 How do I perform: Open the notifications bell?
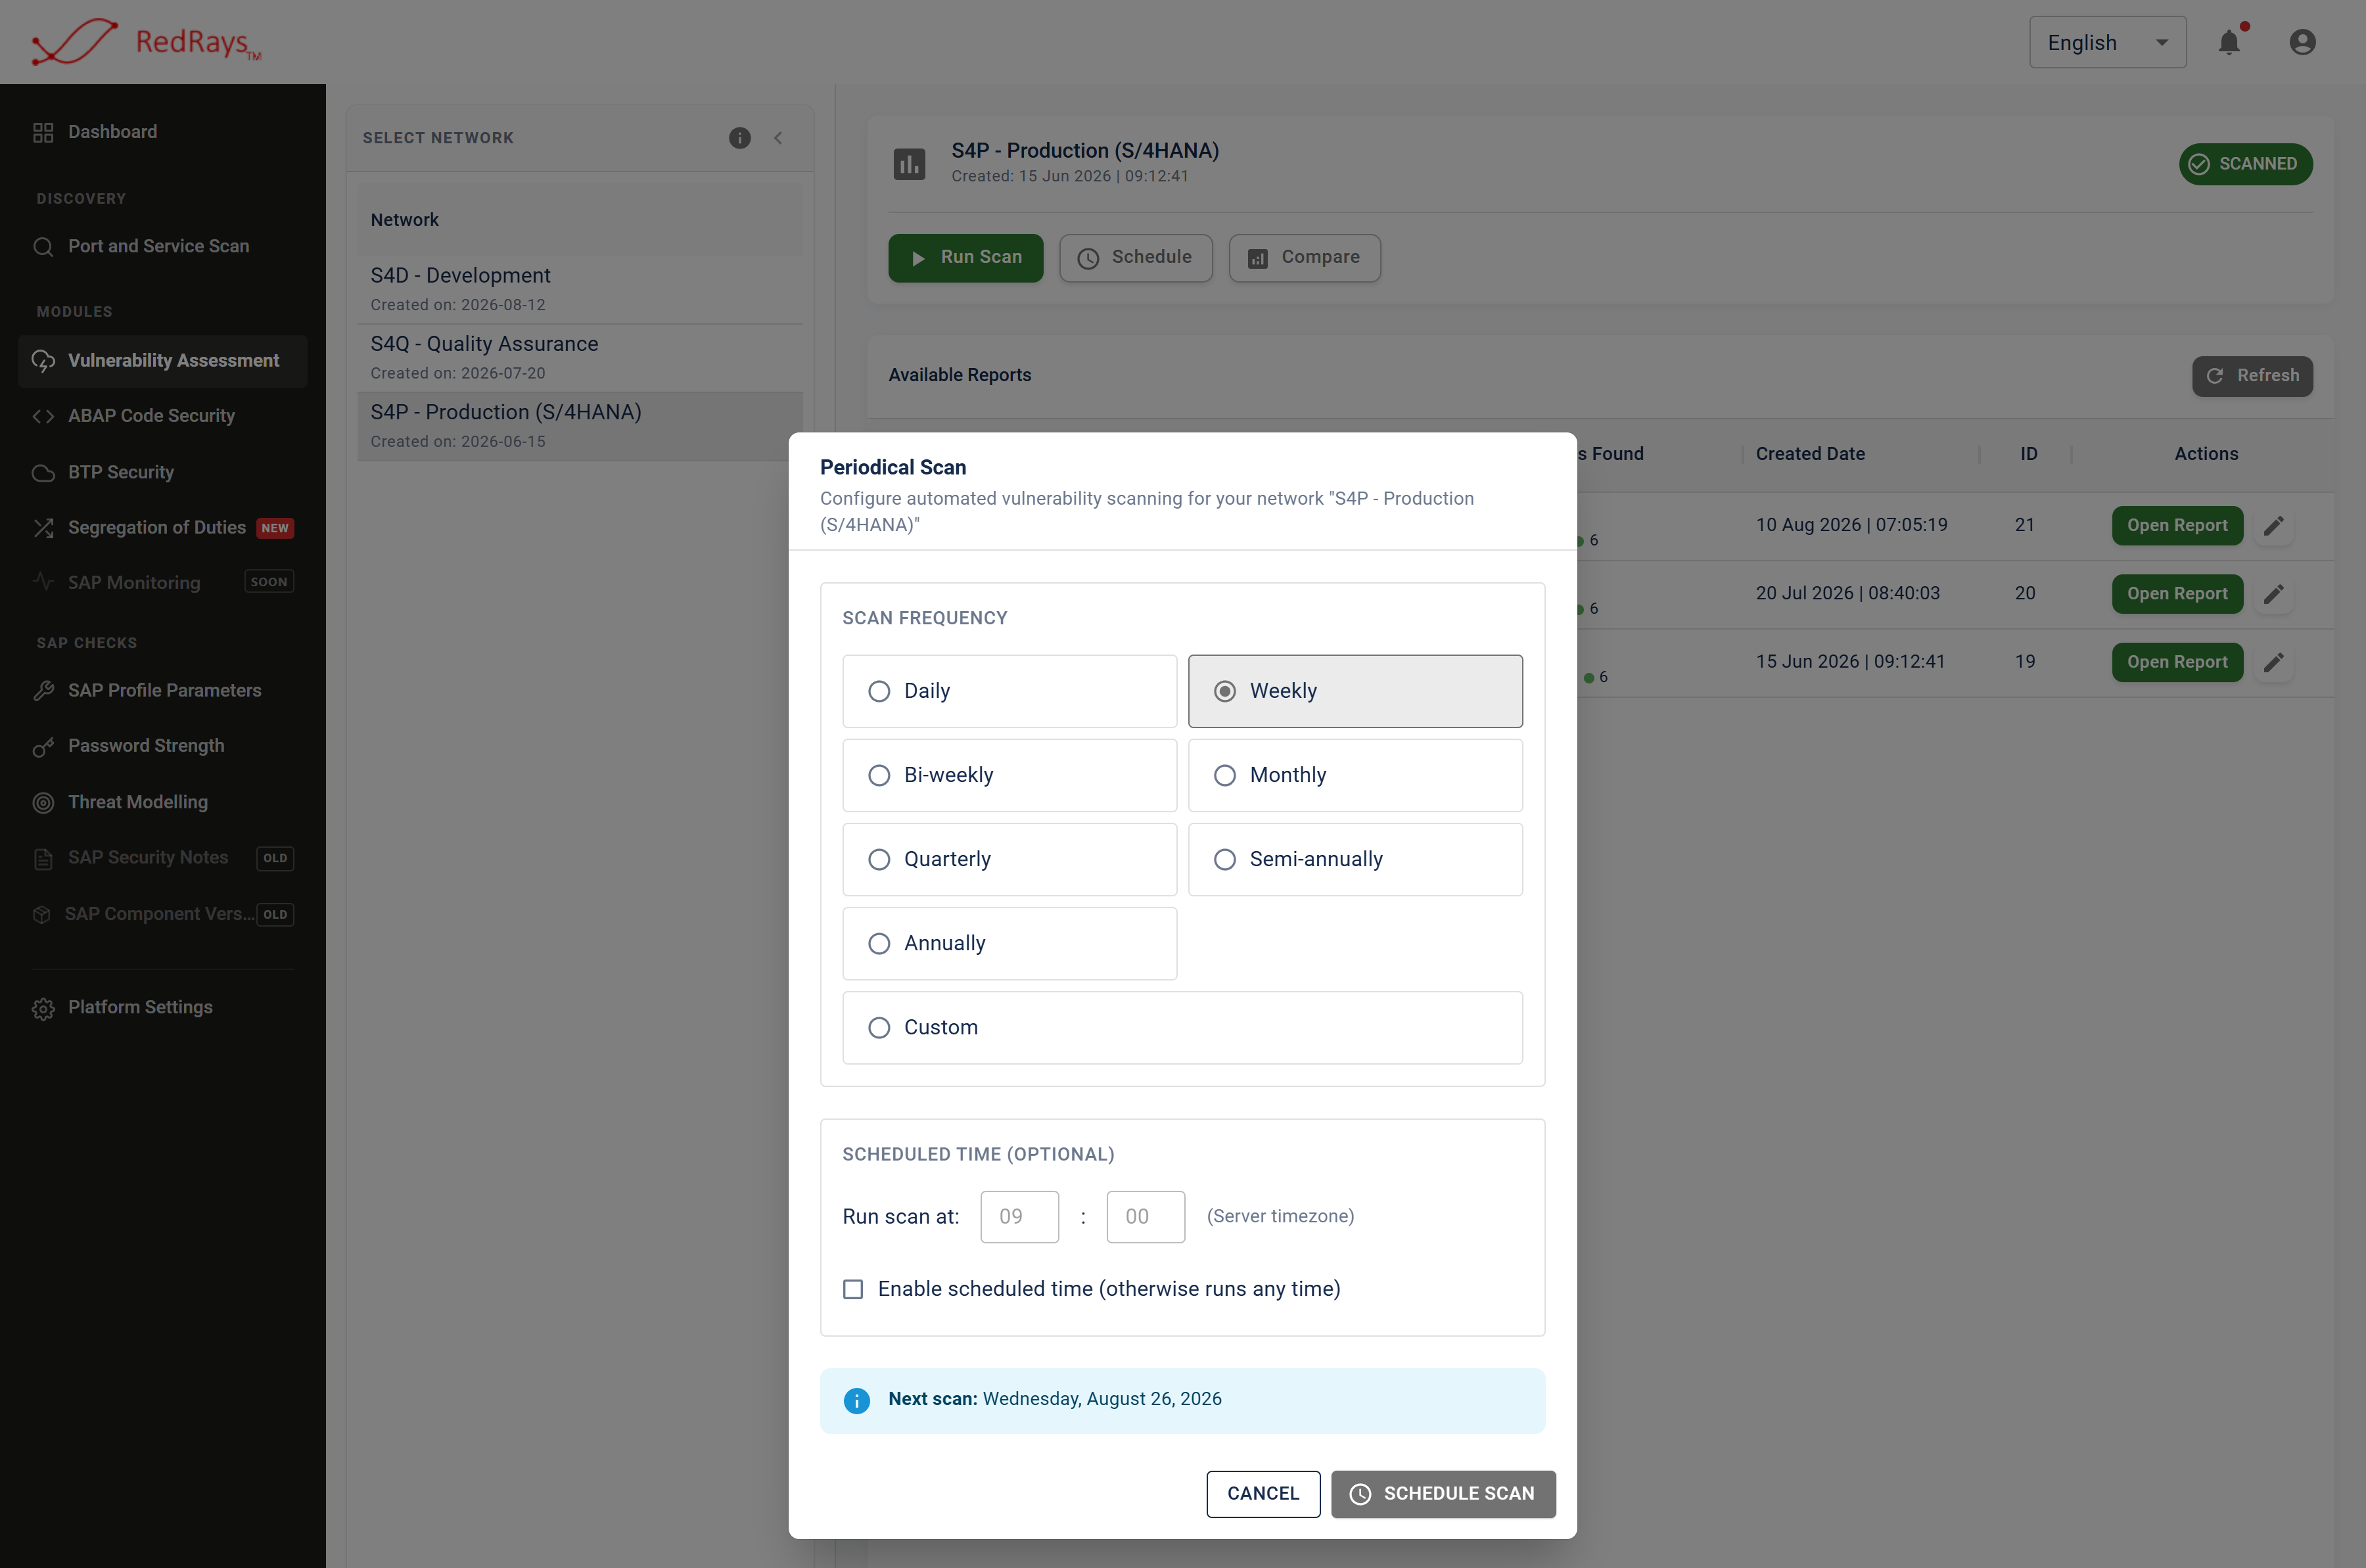[2229, 42]
